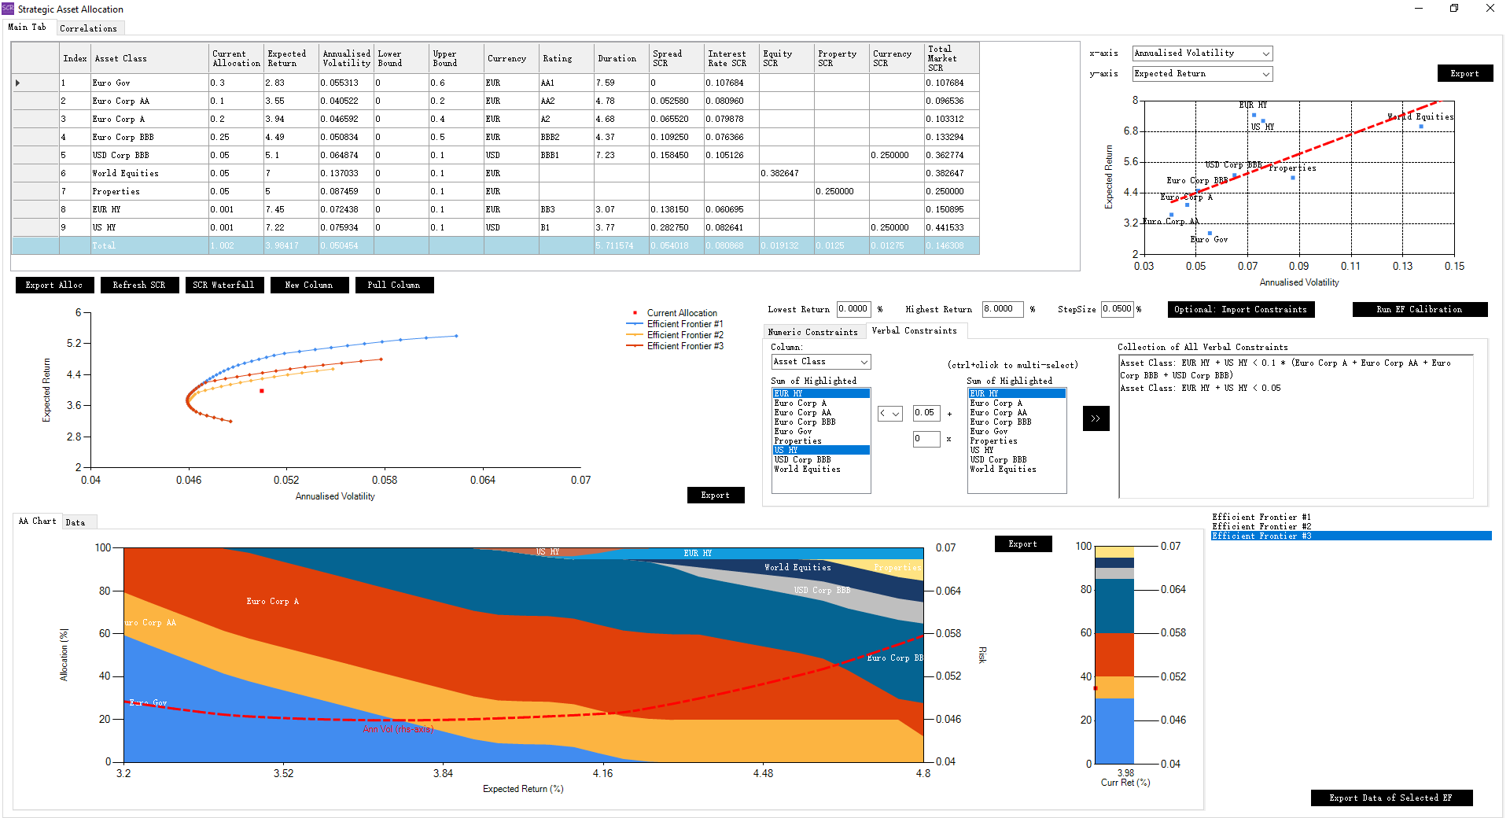The width and height of the screenshot is (1510, 818).
Task: Click the SCR Waterfall button
Action: click(223, 286)
